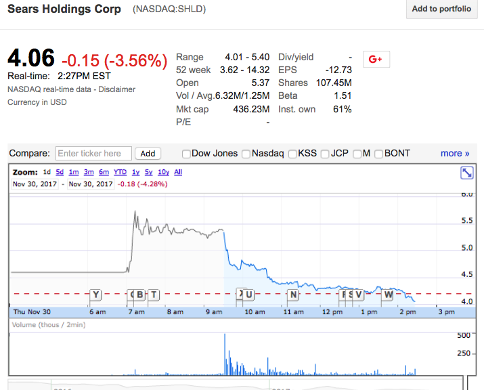Click the Inst. own 61% value
Viewport: 484px width, 390px height.
click(x=343, y=109)
